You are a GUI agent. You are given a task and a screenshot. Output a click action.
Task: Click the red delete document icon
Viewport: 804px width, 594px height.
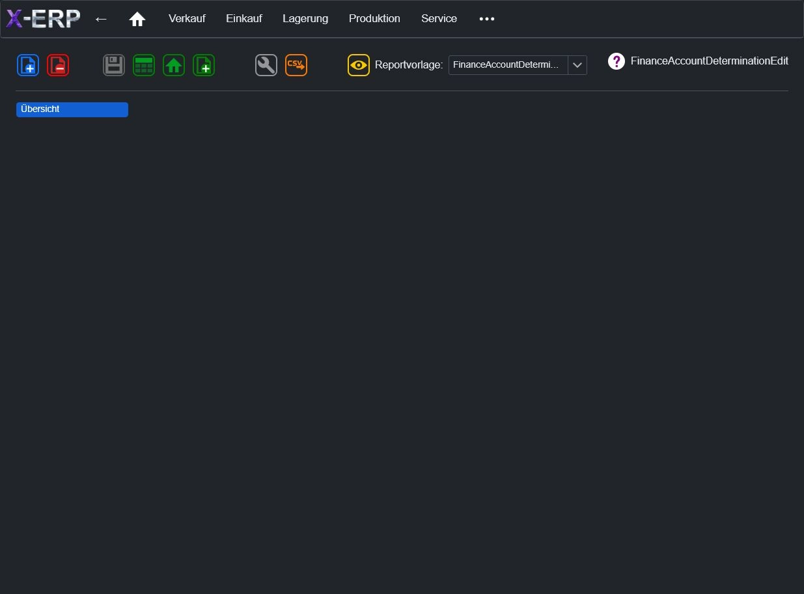tap(58, 65)
